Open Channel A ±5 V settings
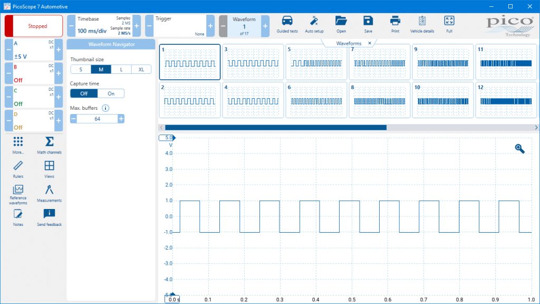 pyautogui.click(x=34, y=50)
